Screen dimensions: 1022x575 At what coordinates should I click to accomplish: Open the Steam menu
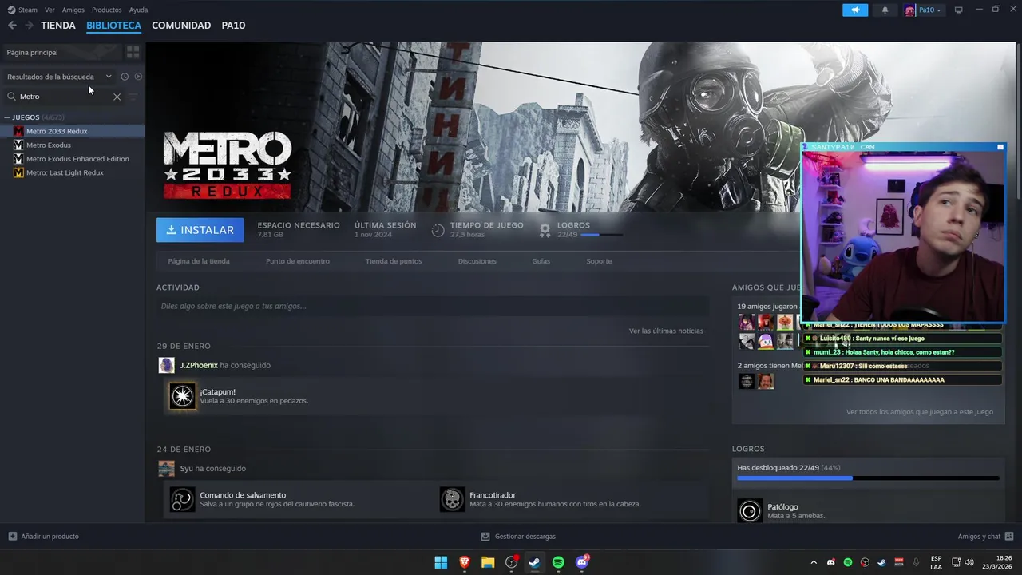click(22, 10)
